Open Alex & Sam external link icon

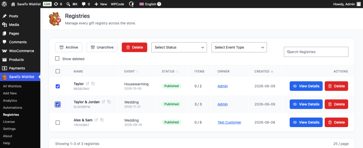coord(96,120)
